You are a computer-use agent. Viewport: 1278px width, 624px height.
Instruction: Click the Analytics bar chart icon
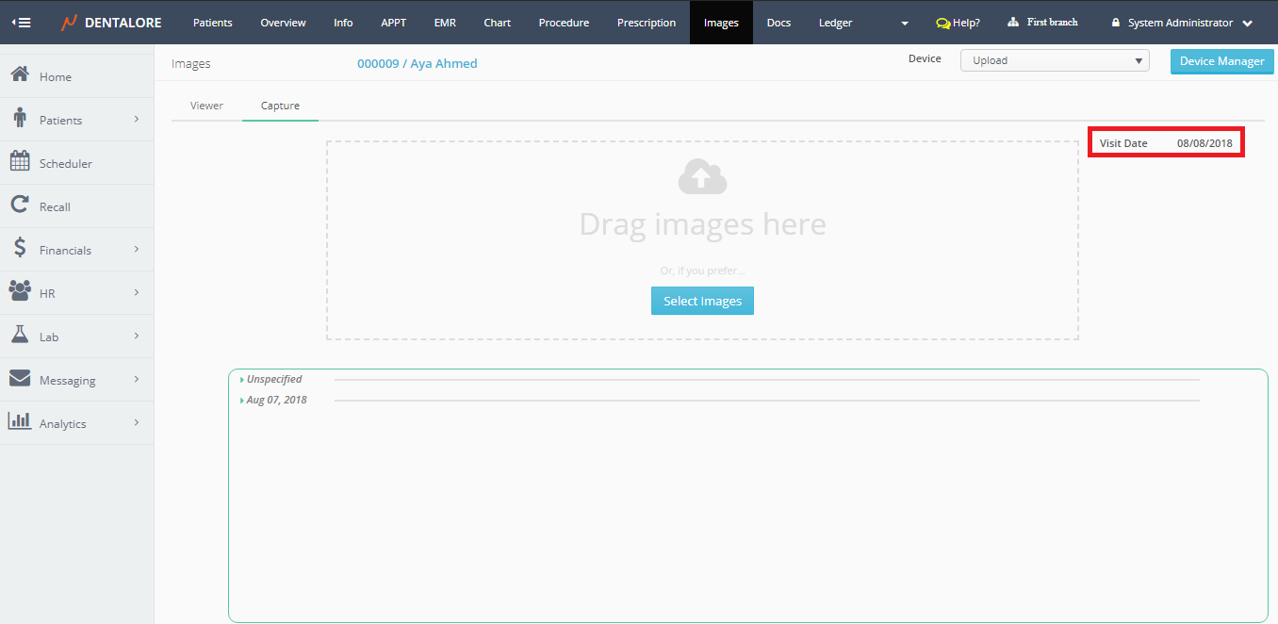[x=20, y=422]
